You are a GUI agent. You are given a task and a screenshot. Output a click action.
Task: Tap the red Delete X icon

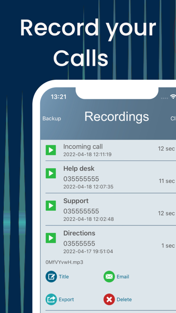coord(109,299)
